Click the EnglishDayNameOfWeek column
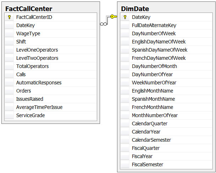Screen dimensions: 216x173 tap(159, 42)
